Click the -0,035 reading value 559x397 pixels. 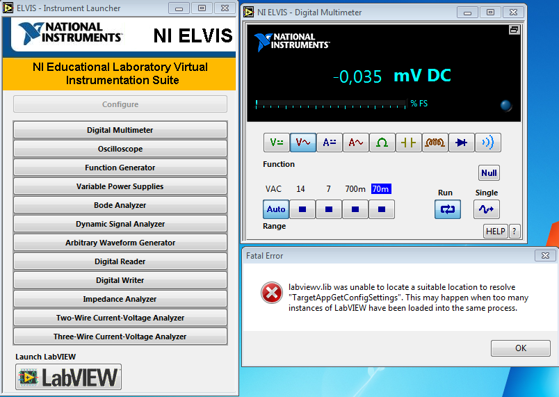coord(357,76)
